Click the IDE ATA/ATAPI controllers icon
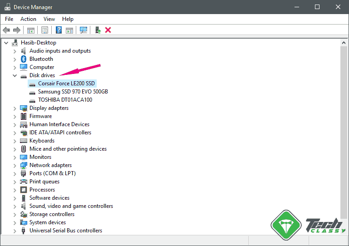 click(x=23, y=133)
